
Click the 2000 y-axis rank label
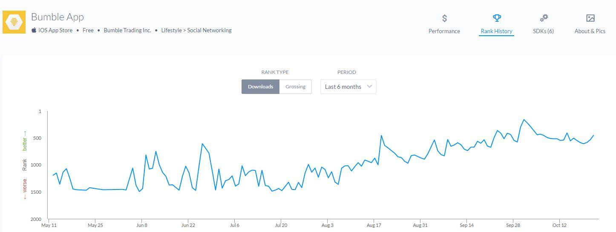pos(35,219)
